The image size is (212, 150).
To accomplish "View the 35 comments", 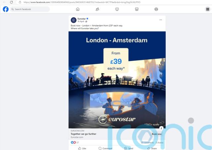I will coord(147,142).
